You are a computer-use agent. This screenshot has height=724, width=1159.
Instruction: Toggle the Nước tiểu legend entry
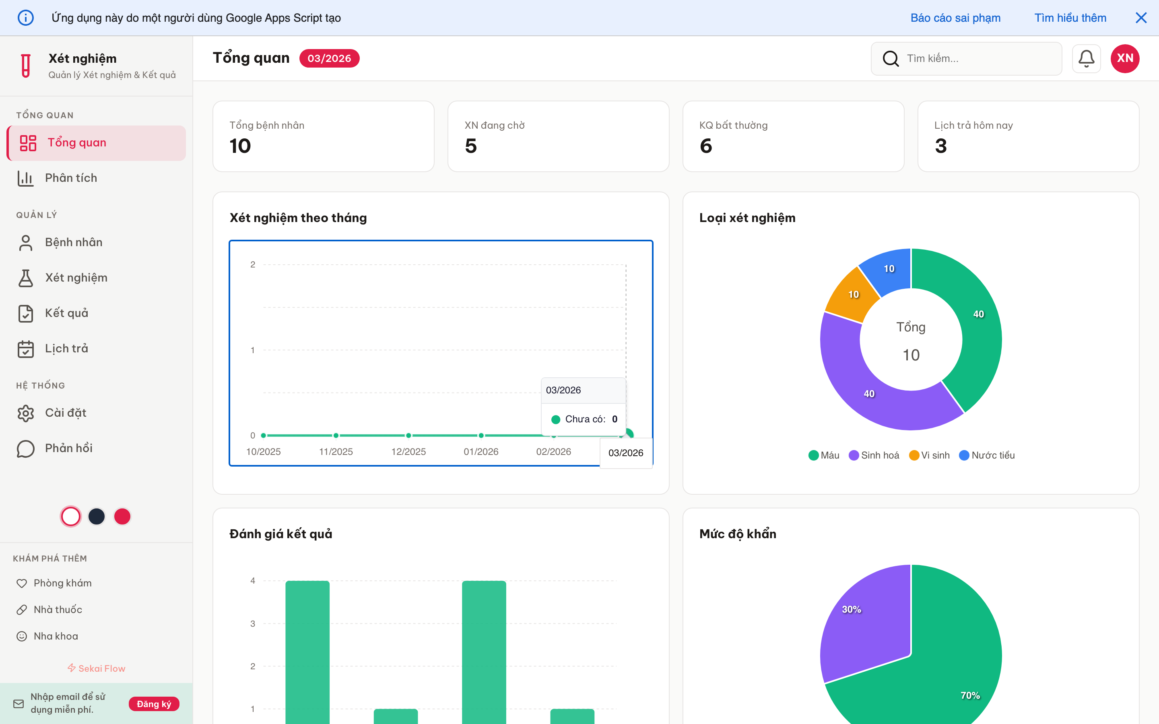(x=987, y=455)
